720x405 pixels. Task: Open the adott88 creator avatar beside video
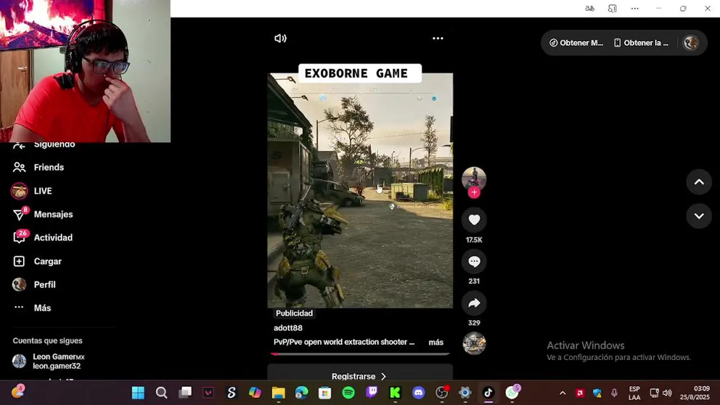(x=474, y=178)
